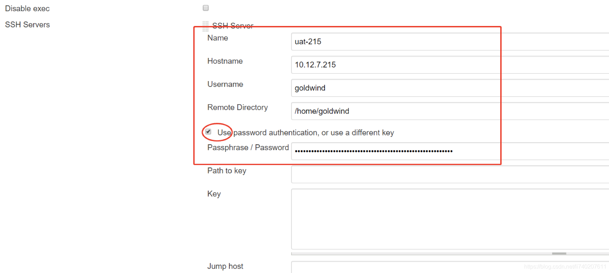Image resolution: width=609 pixels, height=273 pixels.
Task: Click the Remote Directory label
Action: click(x=238, y=107)
